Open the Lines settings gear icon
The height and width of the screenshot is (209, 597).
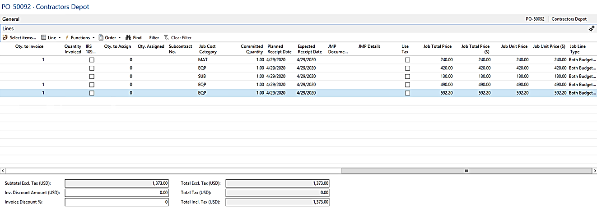591,29
